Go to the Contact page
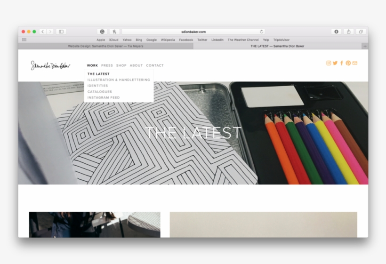Viewport: 386px width, 264px height. click(155, 65)
